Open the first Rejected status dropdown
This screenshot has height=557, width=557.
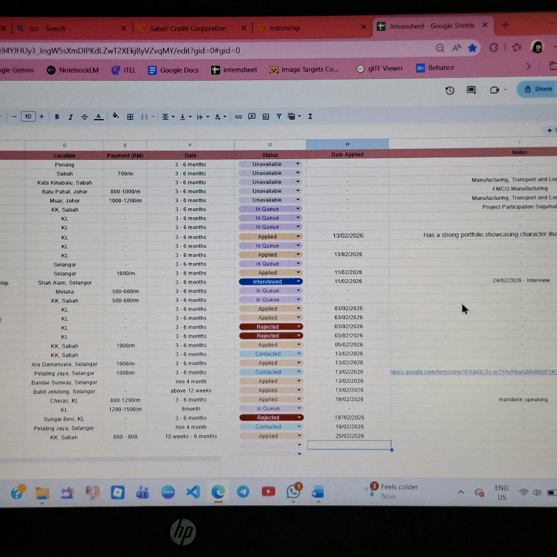click(299, 327)
